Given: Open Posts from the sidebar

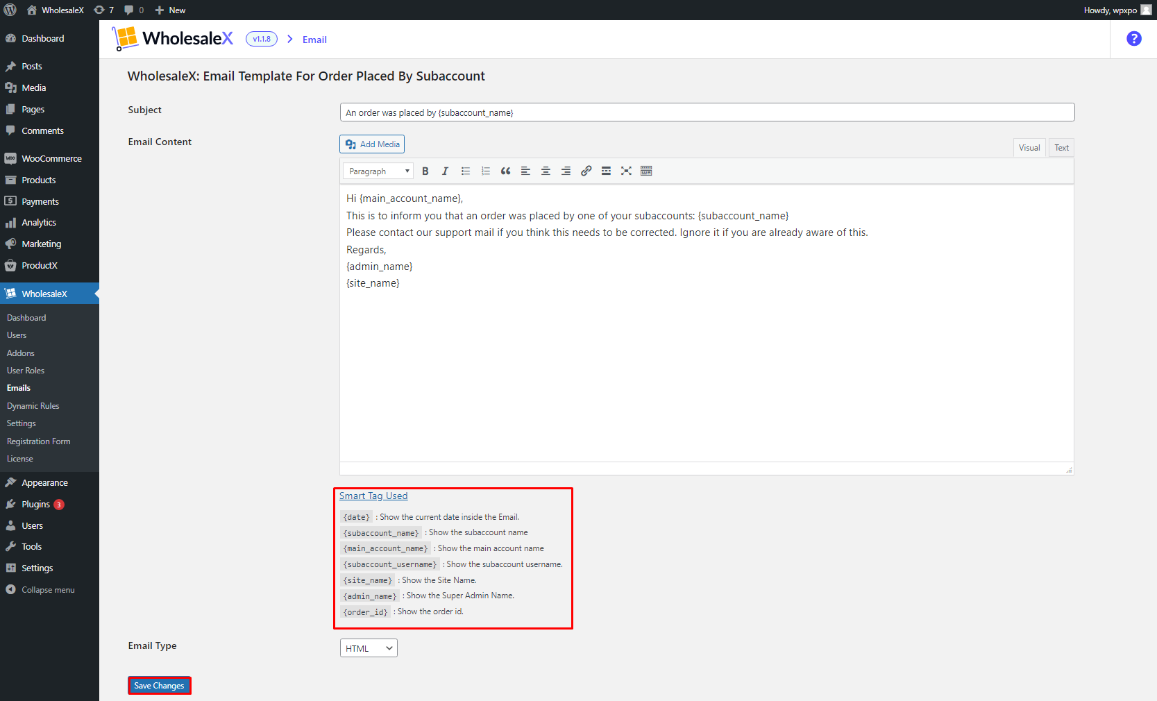Looking at the screenshot, I should point(31,67).
